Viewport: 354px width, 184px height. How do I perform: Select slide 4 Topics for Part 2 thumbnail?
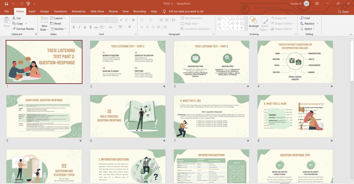click(x=295, y=62)
